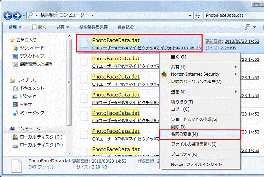Open 最近表示した場所 in the sidebar

click(33, 64)
